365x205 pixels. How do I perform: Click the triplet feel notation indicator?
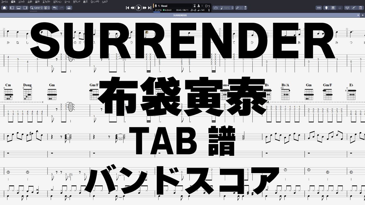(193, 10)
